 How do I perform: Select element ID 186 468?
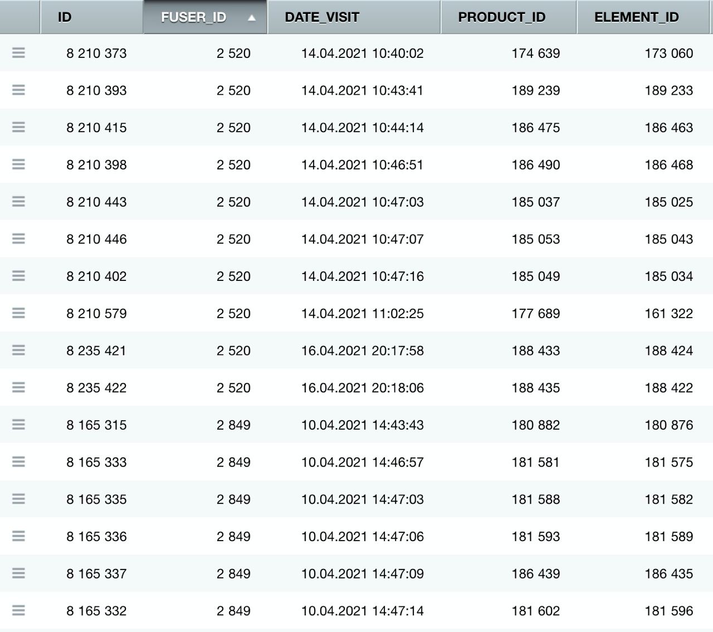(669, 165)
